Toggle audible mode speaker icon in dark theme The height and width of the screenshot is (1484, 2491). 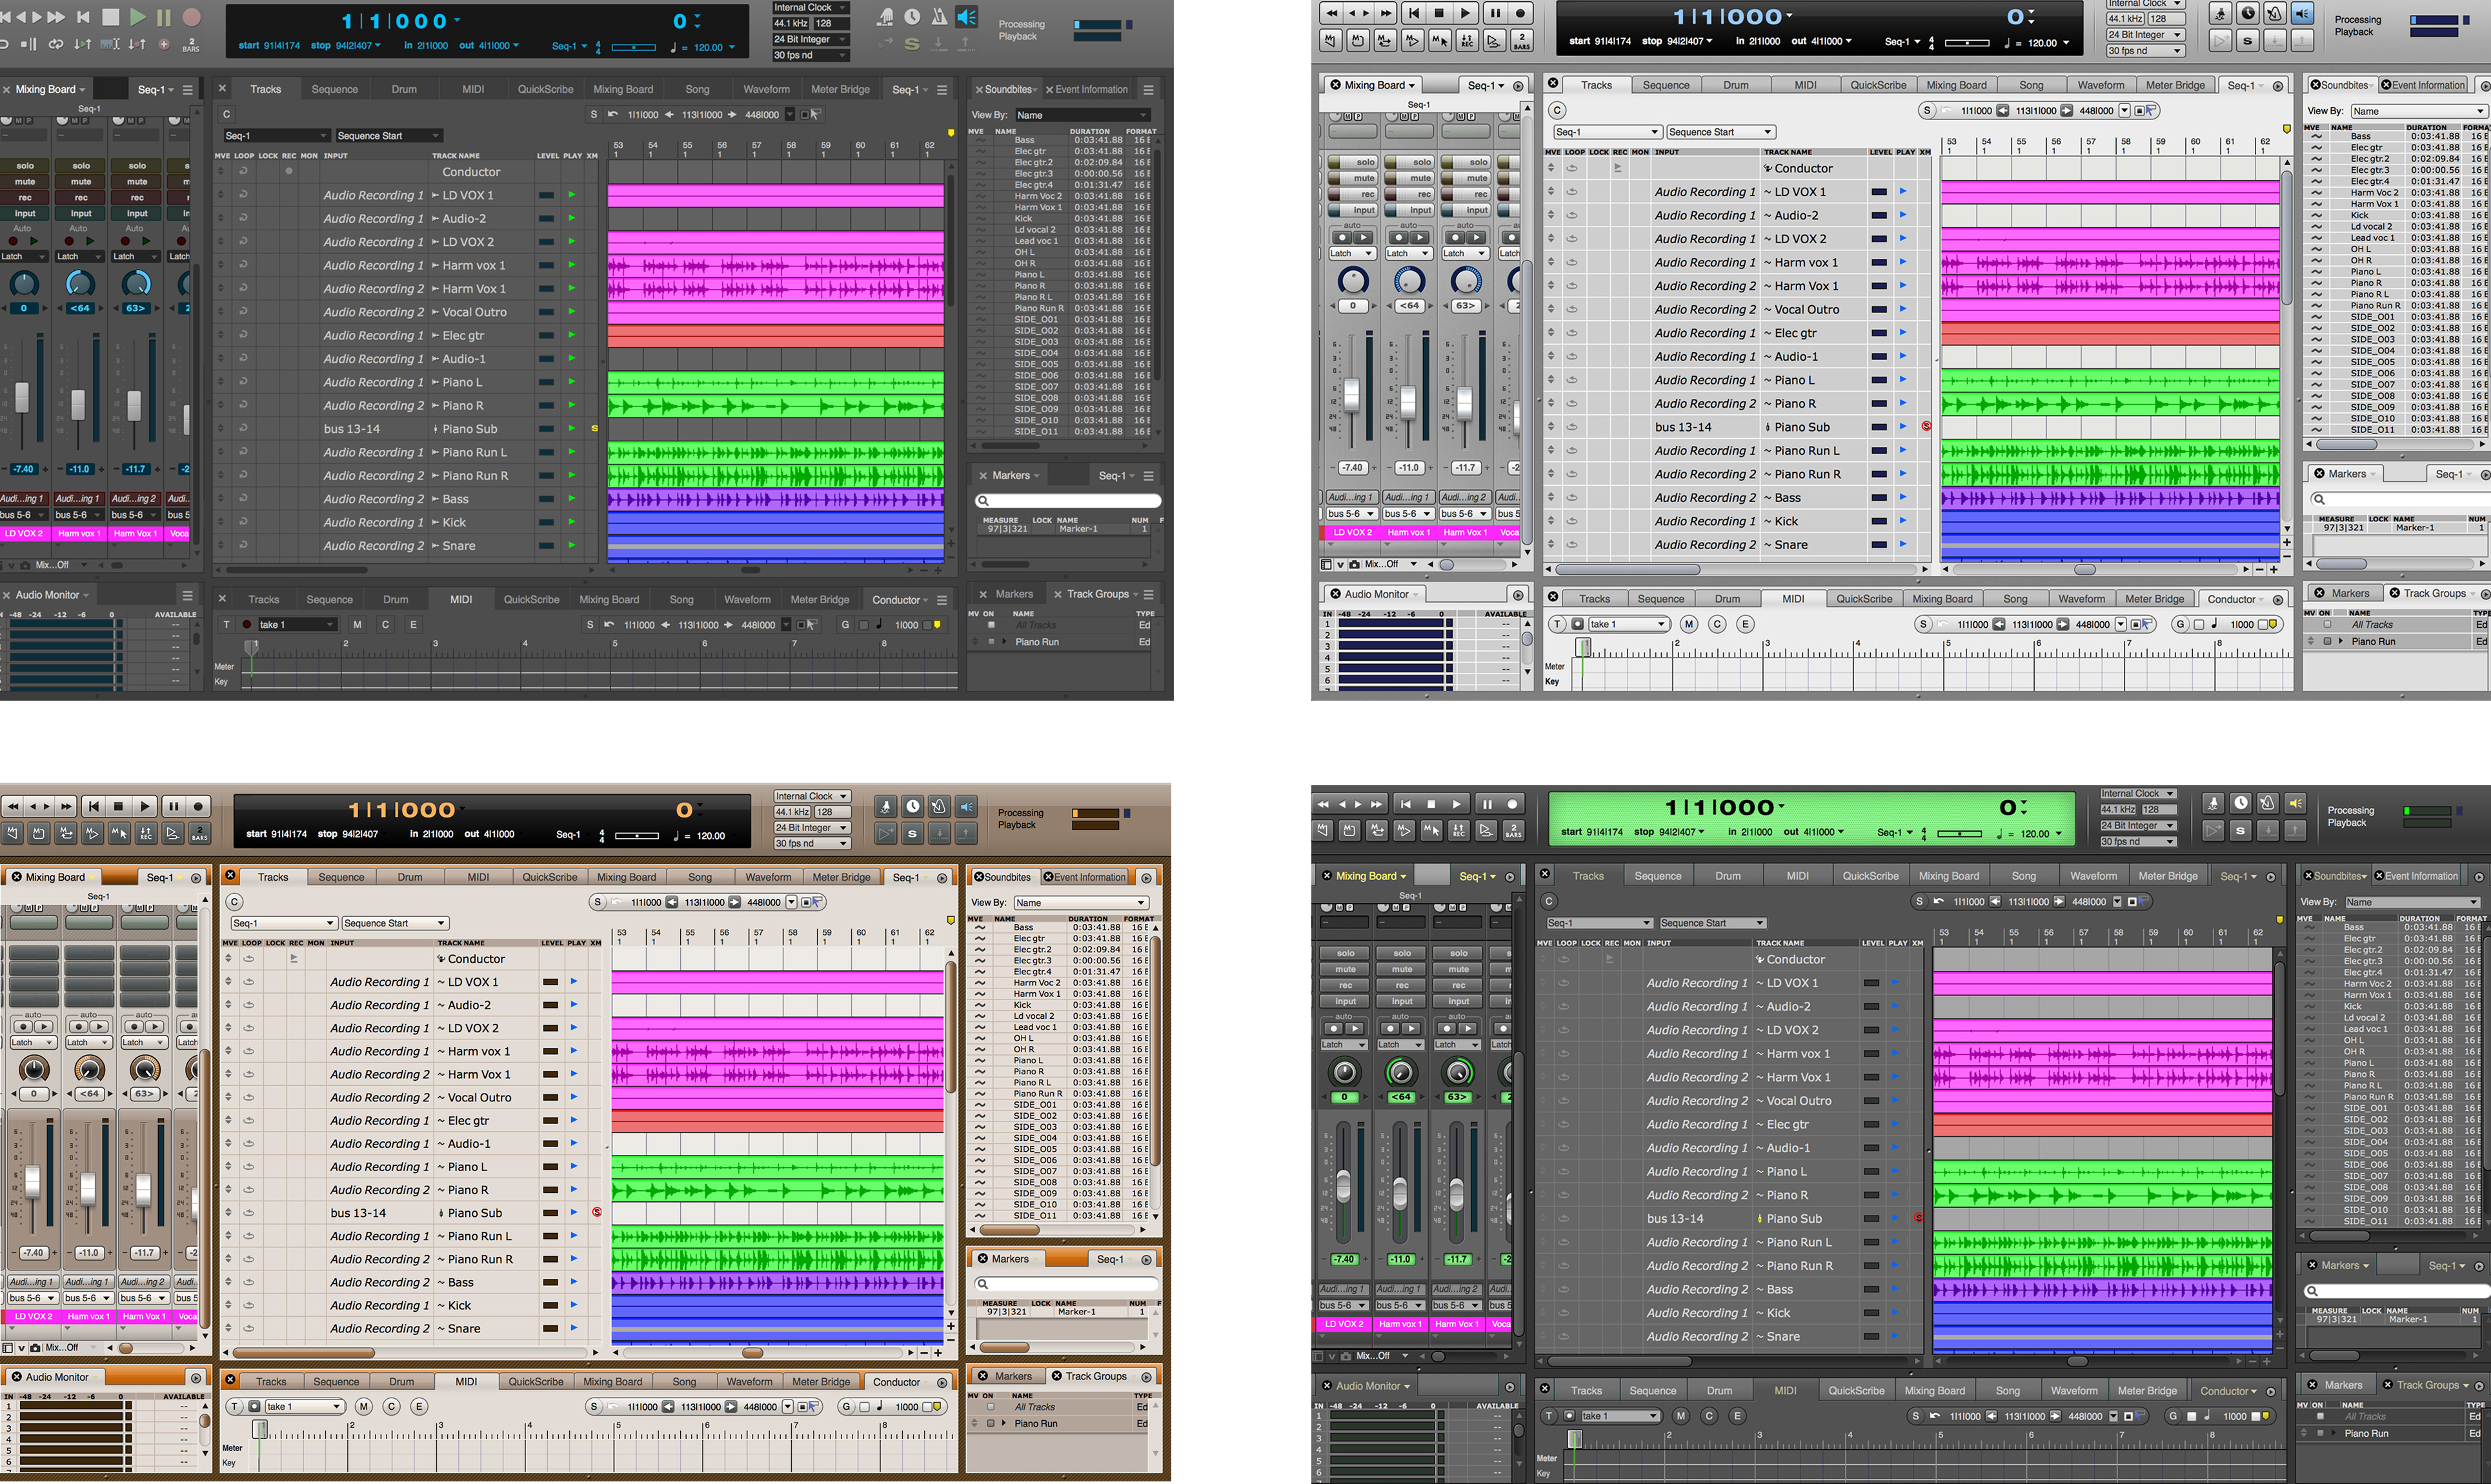point(967,17)
